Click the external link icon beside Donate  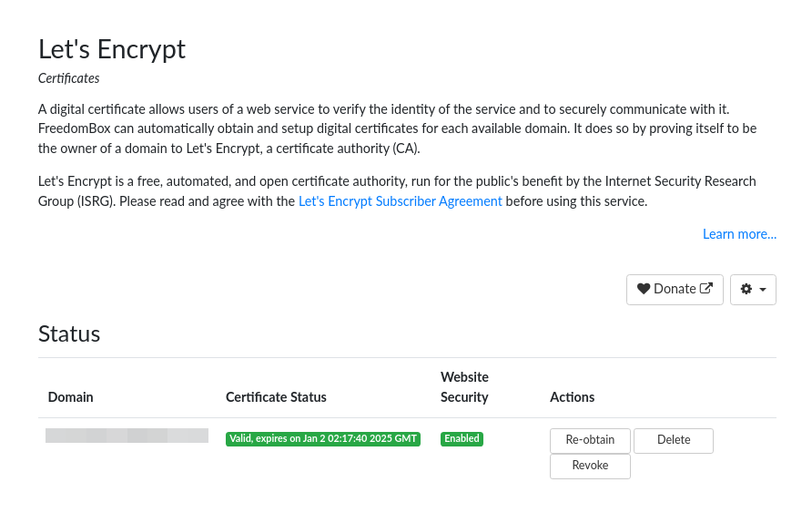tap(706, 288)
